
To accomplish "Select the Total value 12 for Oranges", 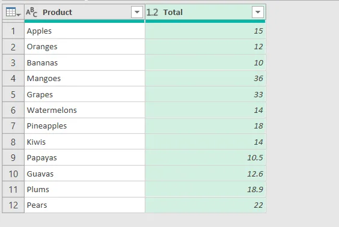I will [x=206, y=47].
